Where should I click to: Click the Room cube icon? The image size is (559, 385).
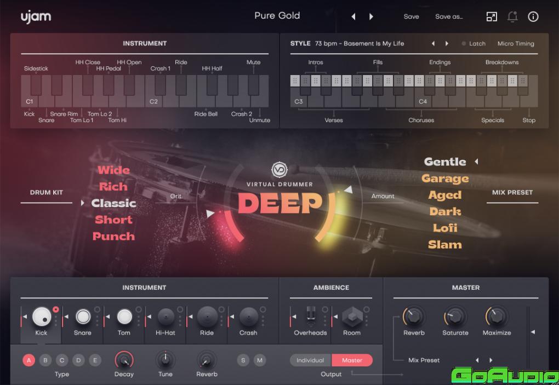(x=352, y=317)
